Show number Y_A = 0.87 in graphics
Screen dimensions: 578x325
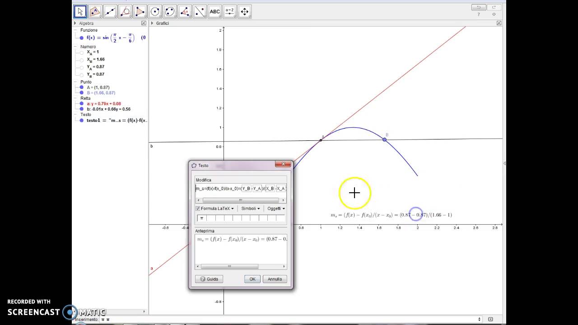coord(82,67)
